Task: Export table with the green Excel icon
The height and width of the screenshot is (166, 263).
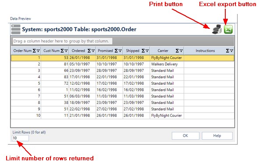Action: click(x=228, y=29)
